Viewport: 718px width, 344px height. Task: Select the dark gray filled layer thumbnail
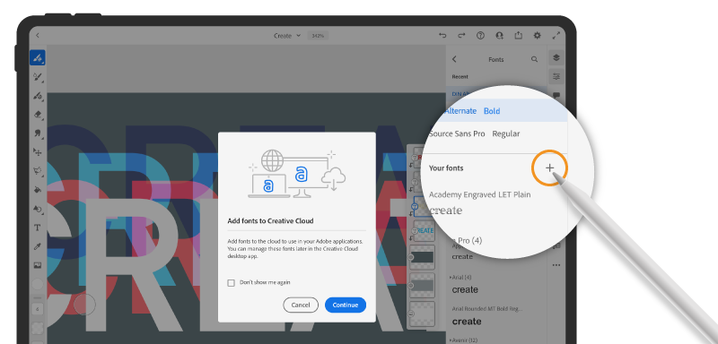[422, 257]
